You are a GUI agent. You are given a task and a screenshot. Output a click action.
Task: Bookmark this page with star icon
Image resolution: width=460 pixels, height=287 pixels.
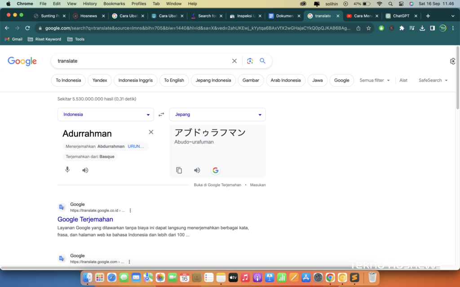369,28
